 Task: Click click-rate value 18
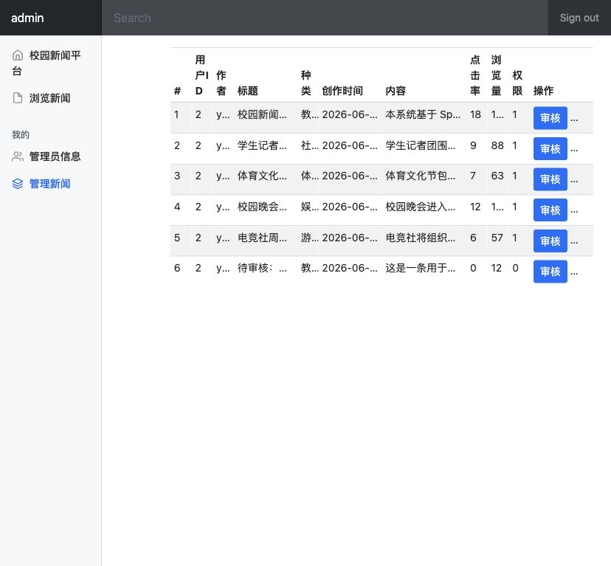tap(475, 114)
